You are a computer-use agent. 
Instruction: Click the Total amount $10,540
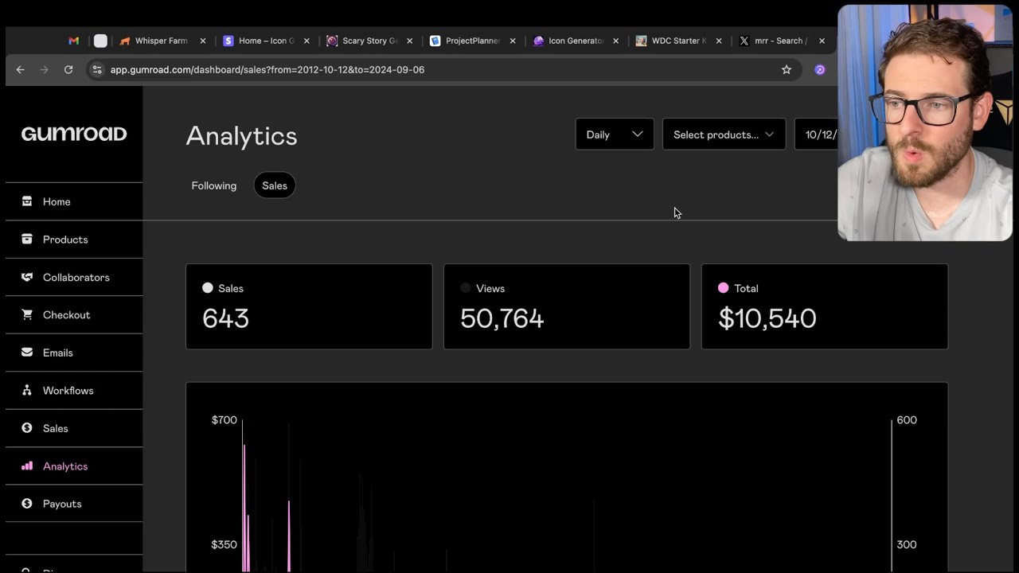click(x=767, y=318)
